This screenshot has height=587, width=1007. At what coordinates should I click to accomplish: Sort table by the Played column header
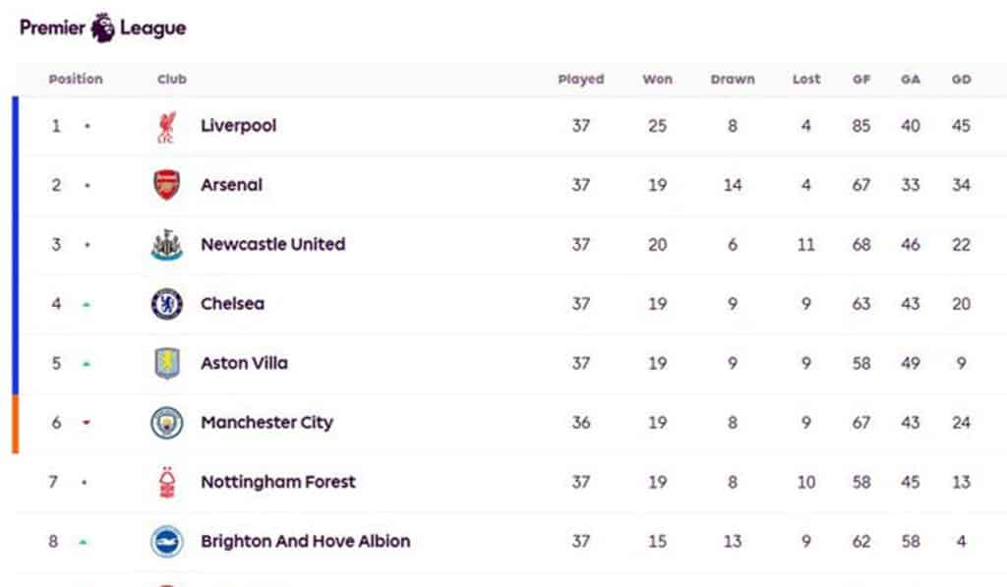point(580,79)
